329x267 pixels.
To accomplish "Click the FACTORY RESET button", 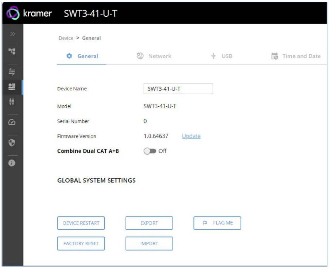I will pos(81,244).
